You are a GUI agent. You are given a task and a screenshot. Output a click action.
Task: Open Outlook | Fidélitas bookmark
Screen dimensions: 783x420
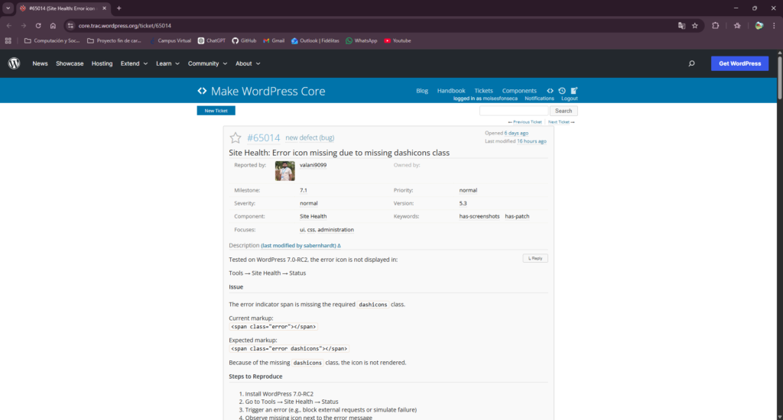click(315, 41)
